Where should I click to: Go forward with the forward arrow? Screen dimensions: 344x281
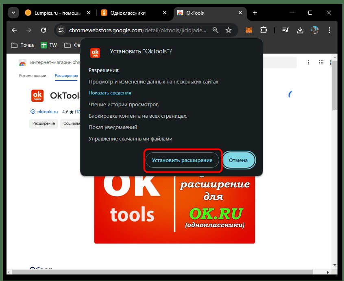29,30
